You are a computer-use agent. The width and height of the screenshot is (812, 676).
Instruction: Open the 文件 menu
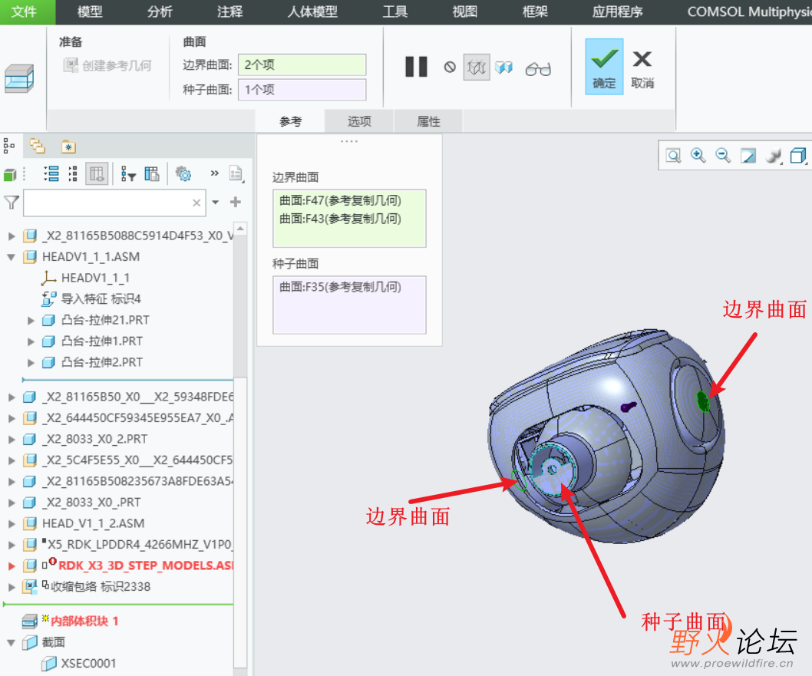pyautogui.click(x=25, y=12)
